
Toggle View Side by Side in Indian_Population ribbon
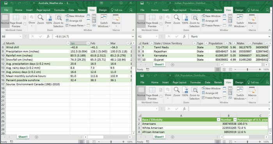(230, 16)
